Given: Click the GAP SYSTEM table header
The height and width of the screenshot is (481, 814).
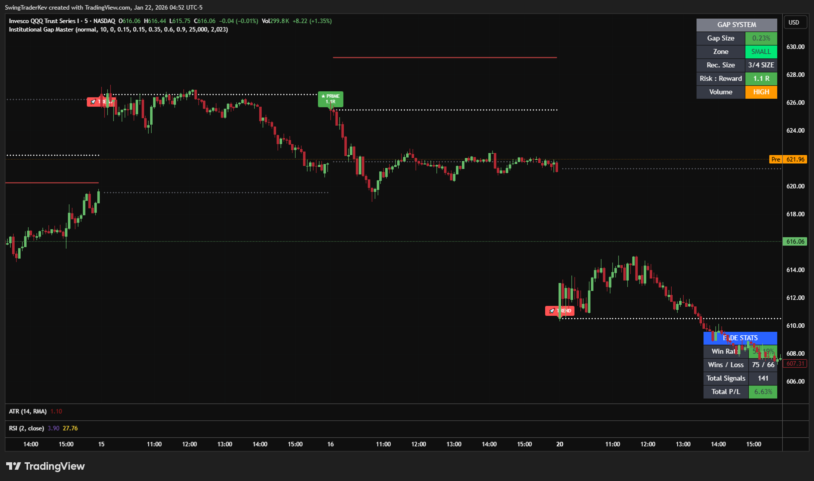Looking at the screenshot, I should click(x=736, y=25).
